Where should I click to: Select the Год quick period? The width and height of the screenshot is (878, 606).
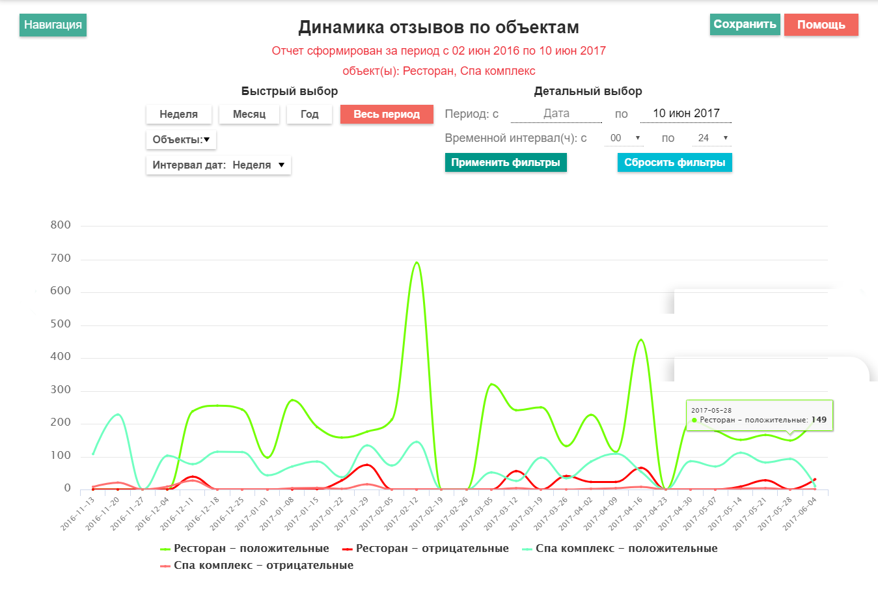310,114
